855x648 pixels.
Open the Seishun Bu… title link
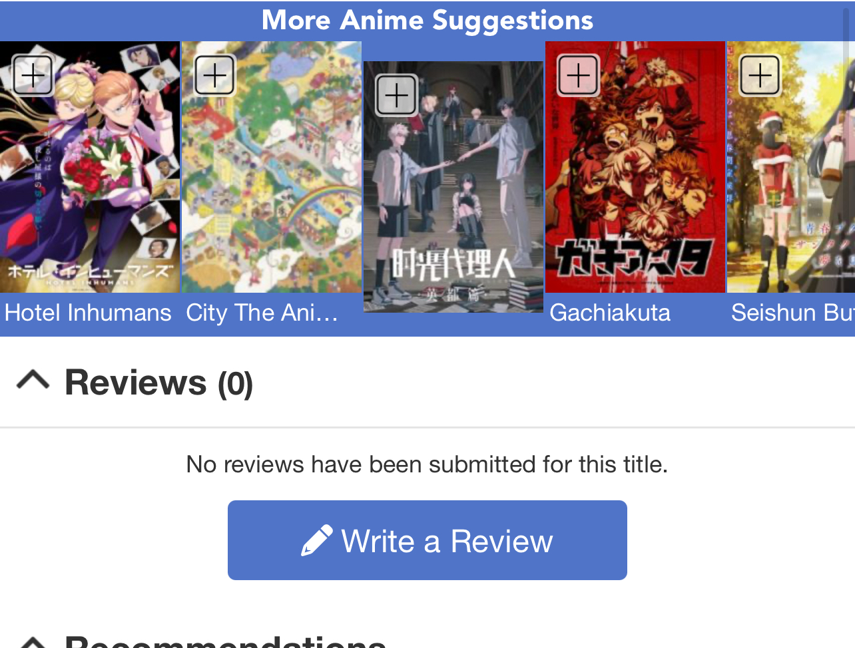coord(792,313)
